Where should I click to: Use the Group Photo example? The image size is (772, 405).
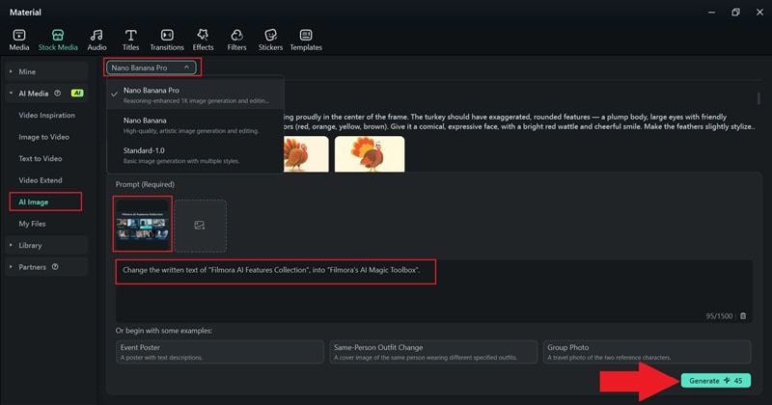pyautogui.click(x=647, y=352)
